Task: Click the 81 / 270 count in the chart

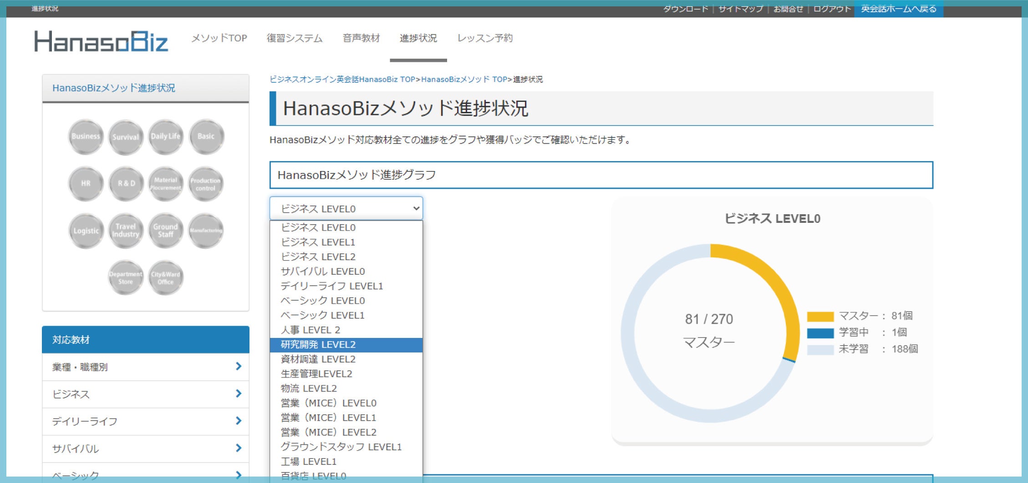Action: (x=709, y=319)
